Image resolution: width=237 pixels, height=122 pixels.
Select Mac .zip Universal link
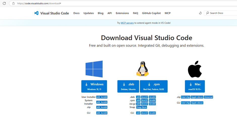point(209,97)
